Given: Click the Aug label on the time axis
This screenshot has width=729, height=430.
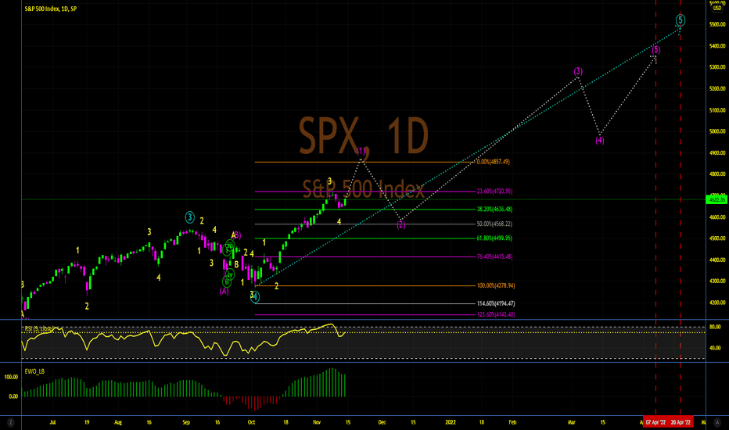Looking at the screenshot, I should tap(118, 422).
